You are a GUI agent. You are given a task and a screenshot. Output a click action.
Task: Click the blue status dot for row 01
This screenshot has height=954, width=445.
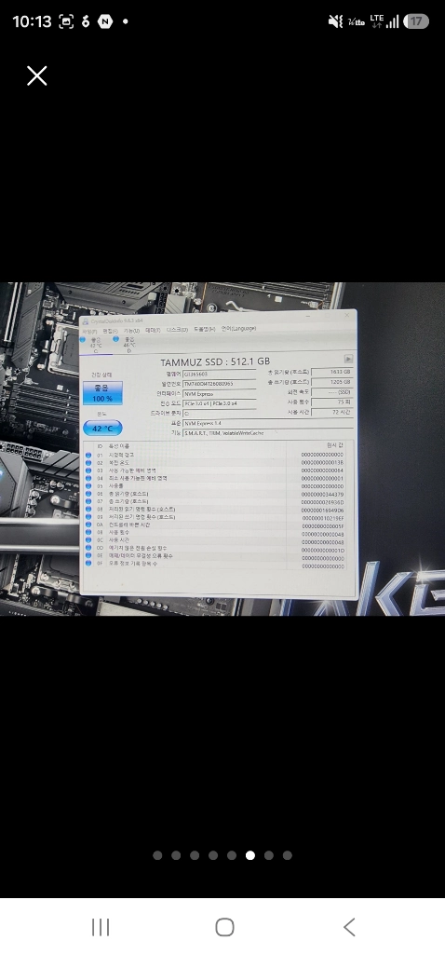pos(88,455)
